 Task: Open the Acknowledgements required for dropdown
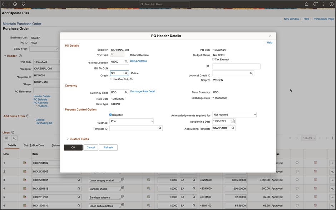tap(234, 114)
